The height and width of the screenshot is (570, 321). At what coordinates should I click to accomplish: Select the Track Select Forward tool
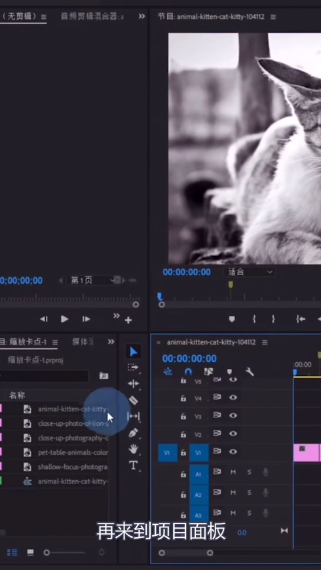click(133, 368)
